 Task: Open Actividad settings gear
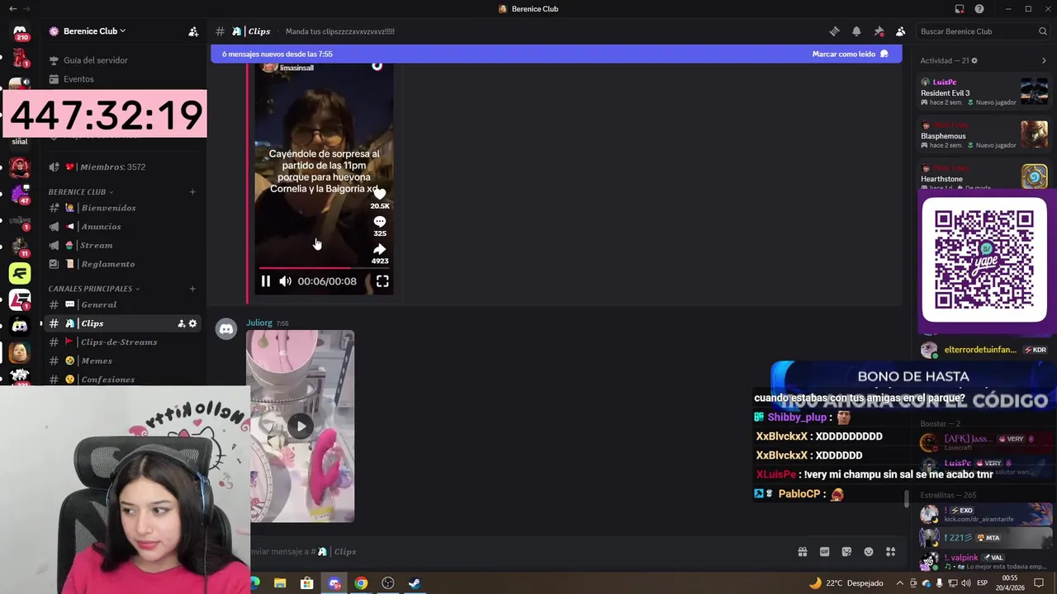click(974, 60)
